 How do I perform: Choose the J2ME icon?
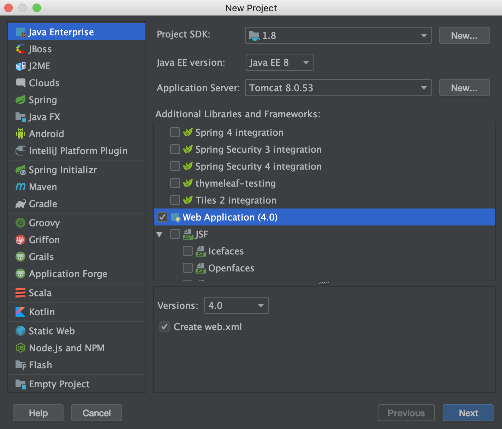(x=21, y=66)
